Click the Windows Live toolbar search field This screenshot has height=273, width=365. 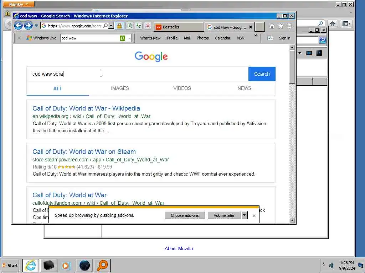90,38
